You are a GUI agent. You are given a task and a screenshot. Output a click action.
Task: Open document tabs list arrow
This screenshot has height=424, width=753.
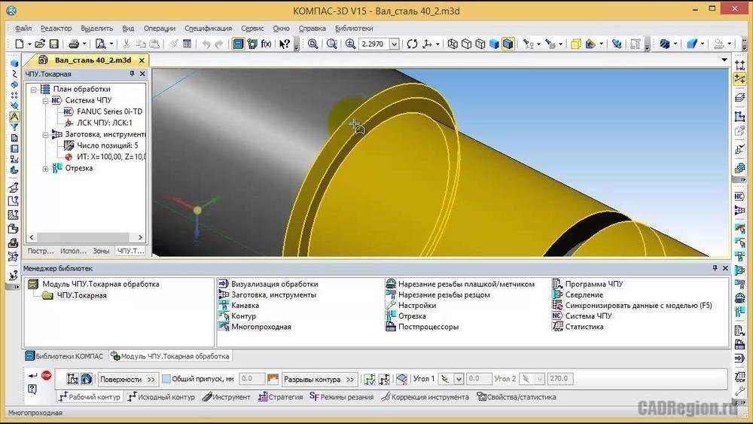pyautogui.click(x=724, y=60)
